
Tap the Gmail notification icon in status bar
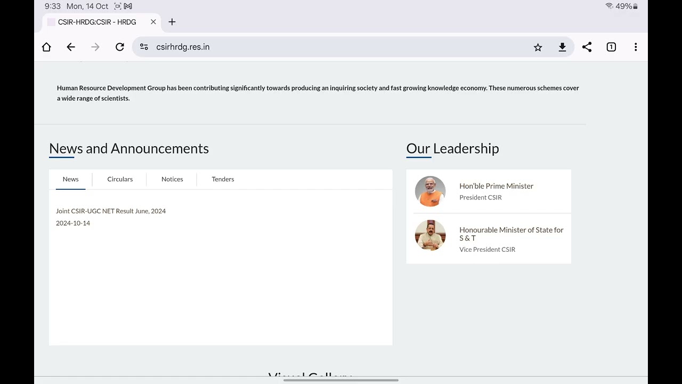[128, 6]
